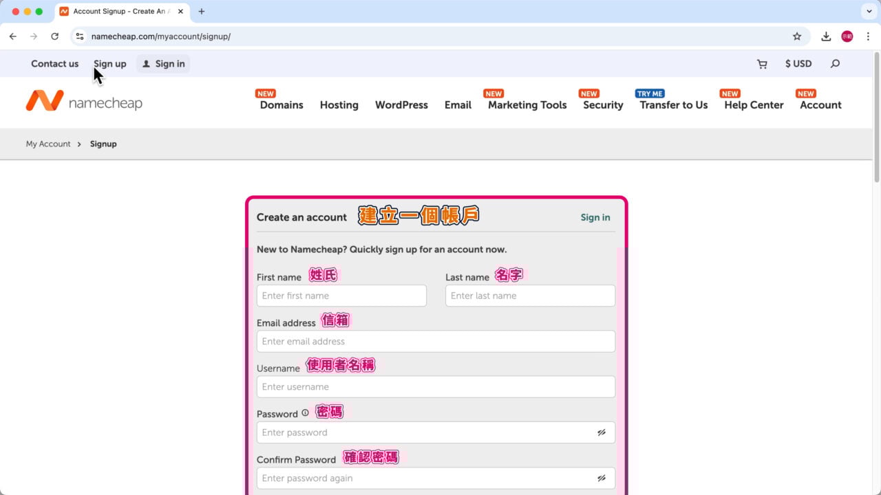This screenshot has width=881, height=495.
Task: Click the password info icon
Action: (305, 413)
